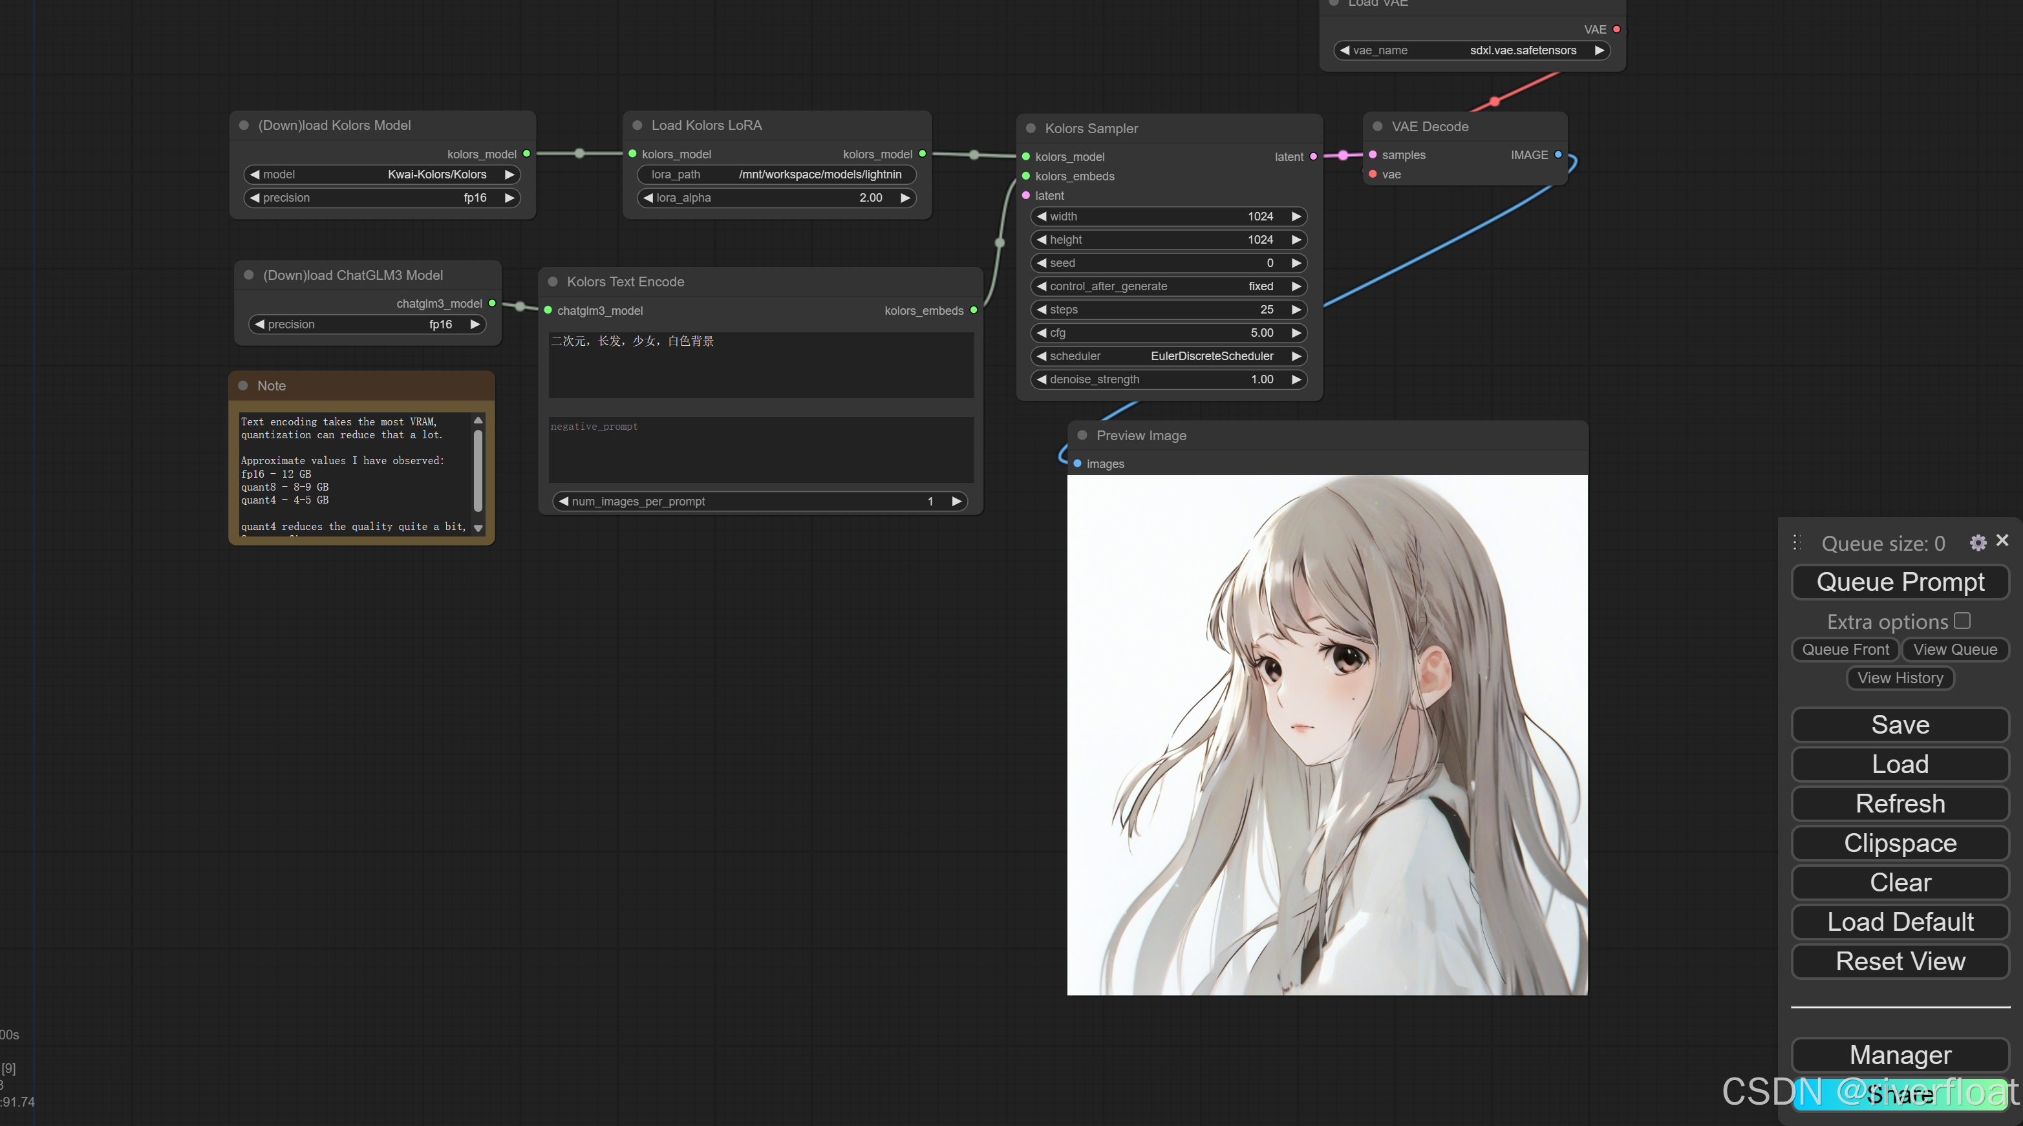Increase steps with the right arrow
Image resolution: width=2023 pixels, height=1126 pixels.
(1296, 310)
